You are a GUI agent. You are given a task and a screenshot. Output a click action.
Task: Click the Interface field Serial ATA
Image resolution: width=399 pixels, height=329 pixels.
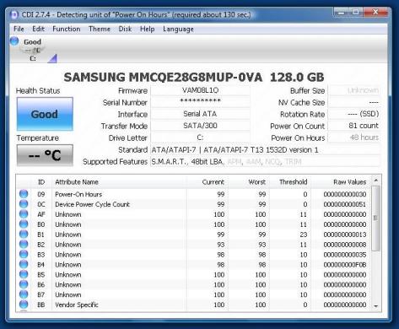(200, 114)
